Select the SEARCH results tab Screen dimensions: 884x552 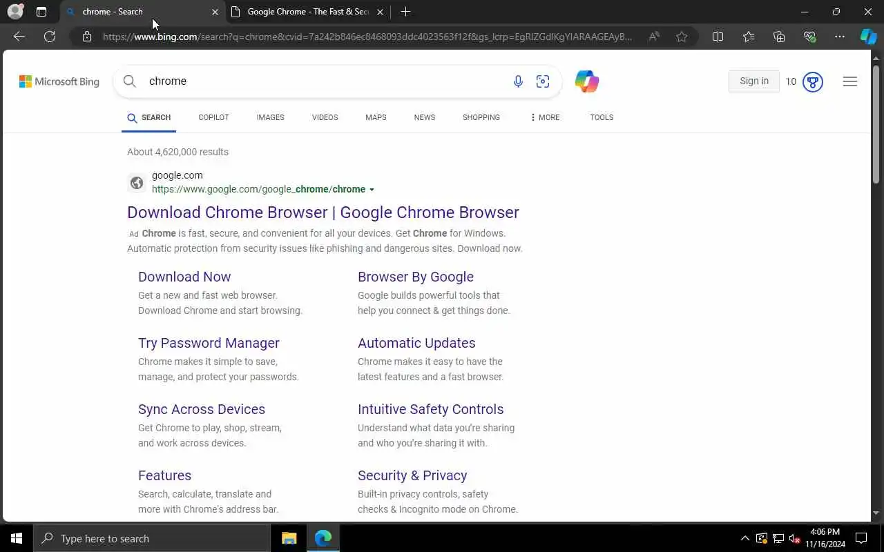point(148,117)
